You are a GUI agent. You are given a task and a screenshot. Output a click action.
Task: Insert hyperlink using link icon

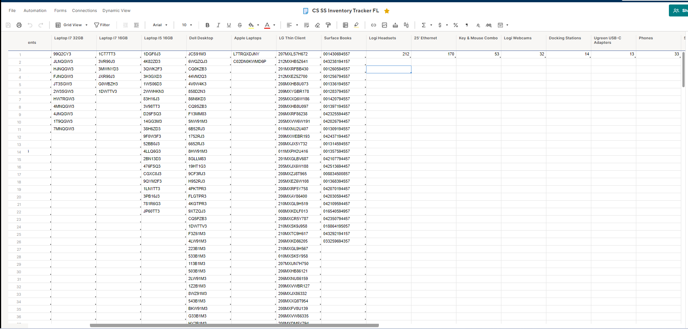[374, 25]
